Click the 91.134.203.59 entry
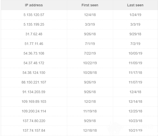 (x=34, y=92)
